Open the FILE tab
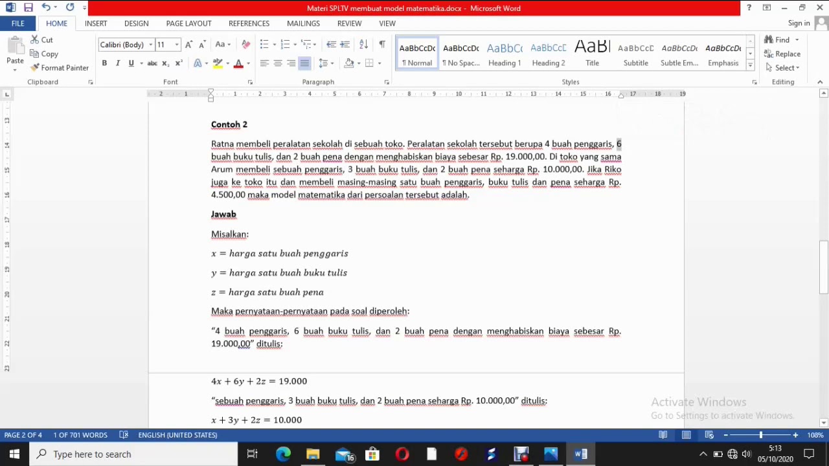 point(17,23)
